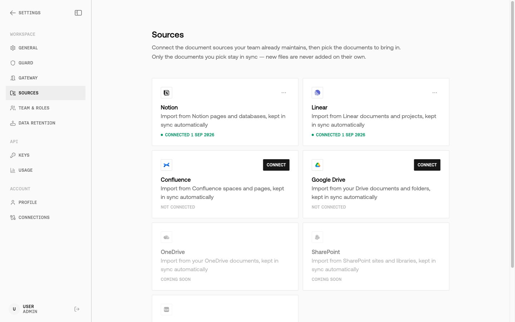Click the Confluence card title

tap(176, 180)
